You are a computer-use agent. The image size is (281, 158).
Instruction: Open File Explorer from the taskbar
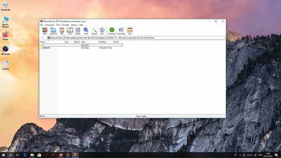(x=32, y=155)
